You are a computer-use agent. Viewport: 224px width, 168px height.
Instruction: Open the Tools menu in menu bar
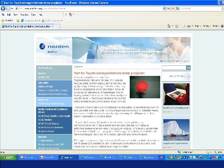[33, 15]
